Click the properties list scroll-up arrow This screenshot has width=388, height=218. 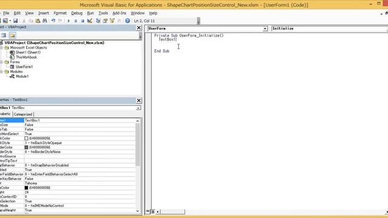[x=138, y=121]
